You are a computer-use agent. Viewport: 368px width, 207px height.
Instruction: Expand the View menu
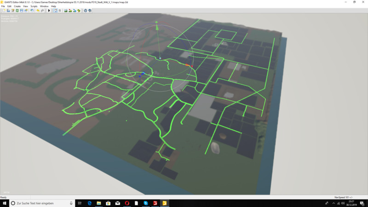(26, 6)
